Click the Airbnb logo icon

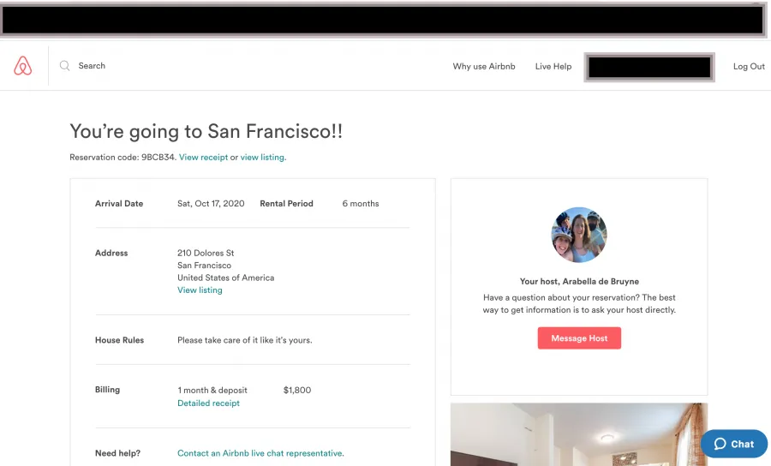pos(22,66)
